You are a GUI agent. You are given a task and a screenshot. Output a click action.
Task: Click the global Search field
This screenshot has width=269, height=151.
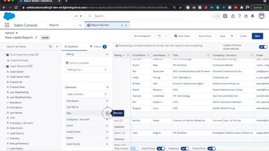[x=133, y=16]
